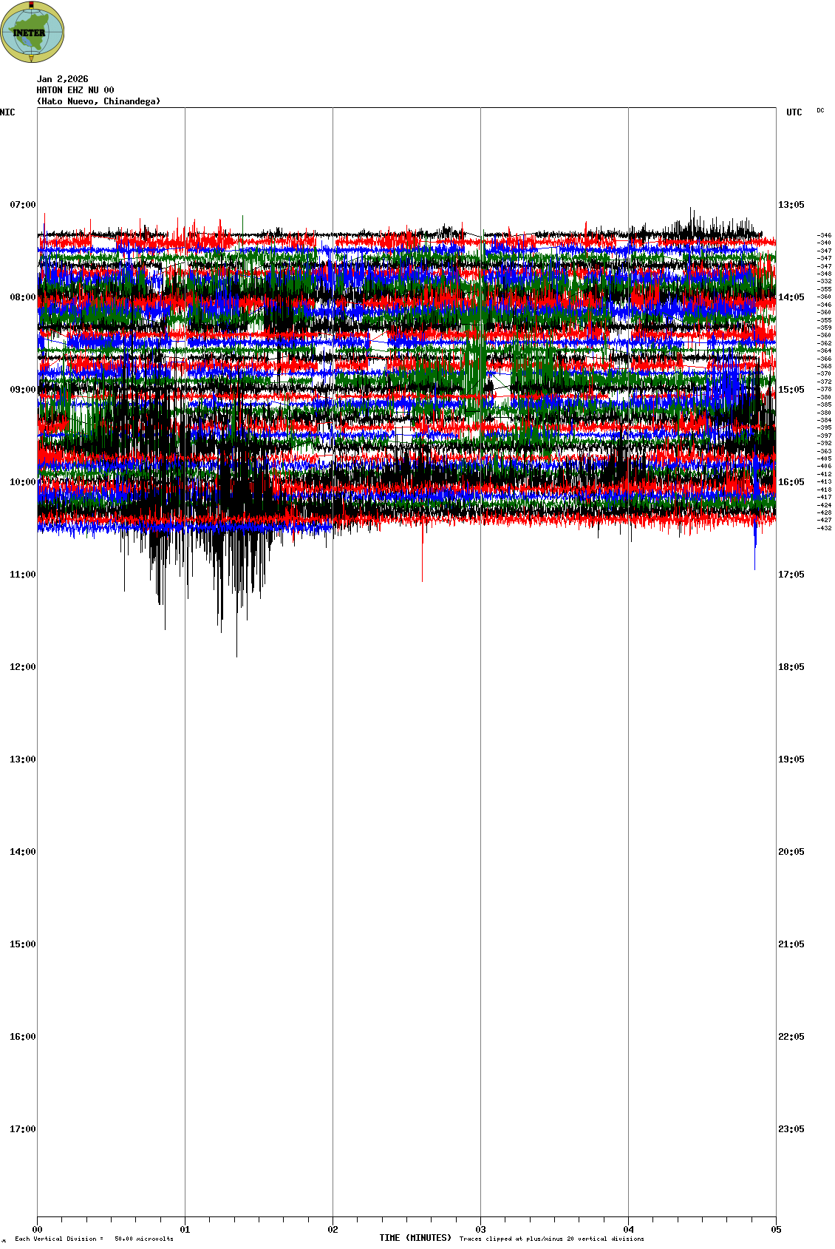Click the Jan 2,2026 date text

[63, 79]
